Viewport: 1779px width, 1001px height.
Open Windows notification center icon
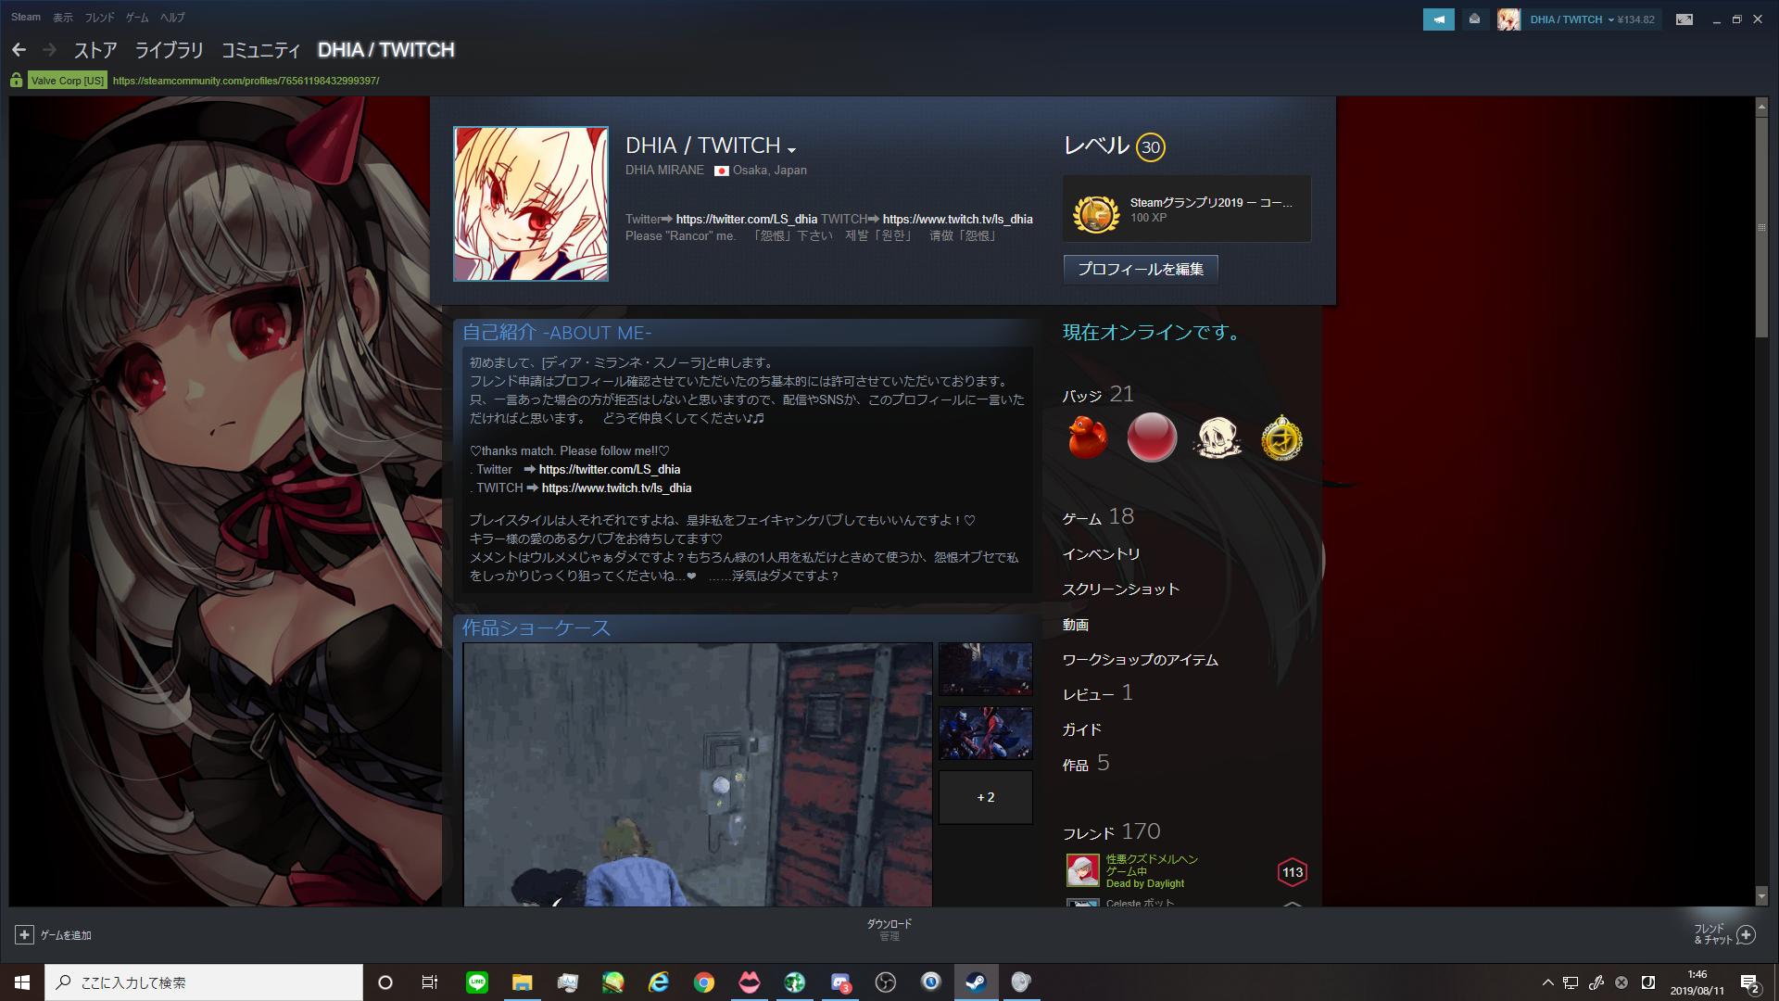1750,982
